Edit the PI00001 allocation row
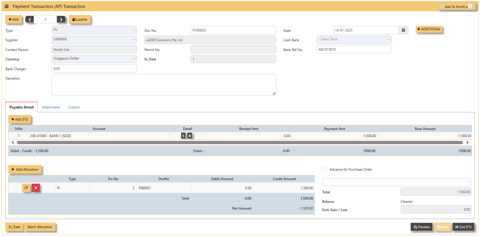The width and height of the screenshot is (480, 237). click(26, 188)
